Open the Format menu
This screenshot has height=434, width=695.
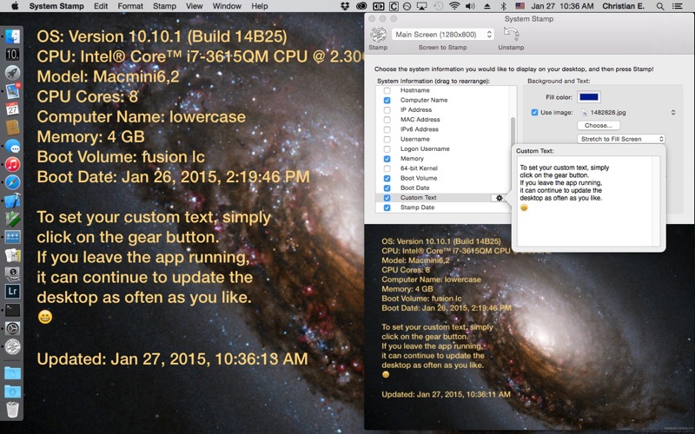click(x=130, y=6)
